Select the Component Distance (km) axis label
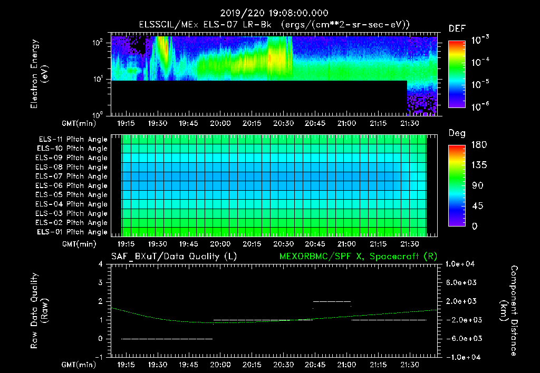The height and width of the screenshot is (373, 540). (x=509, y=311)
